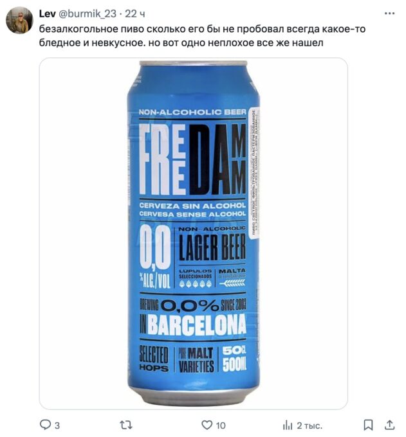
Task: Open the @burmik_23 handle link
Action: 88,13
